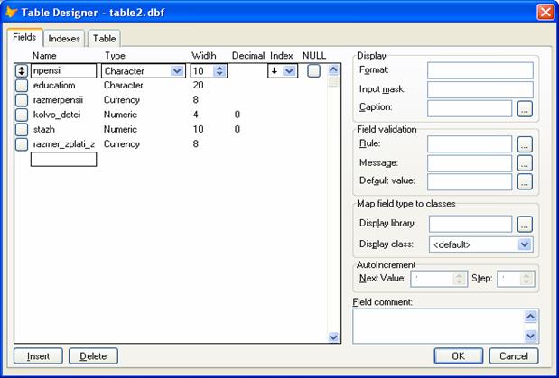The height and width of the screenshot is (378, 559).
Task: Click the Message ellipsis builder button
Action: [525, 163]
